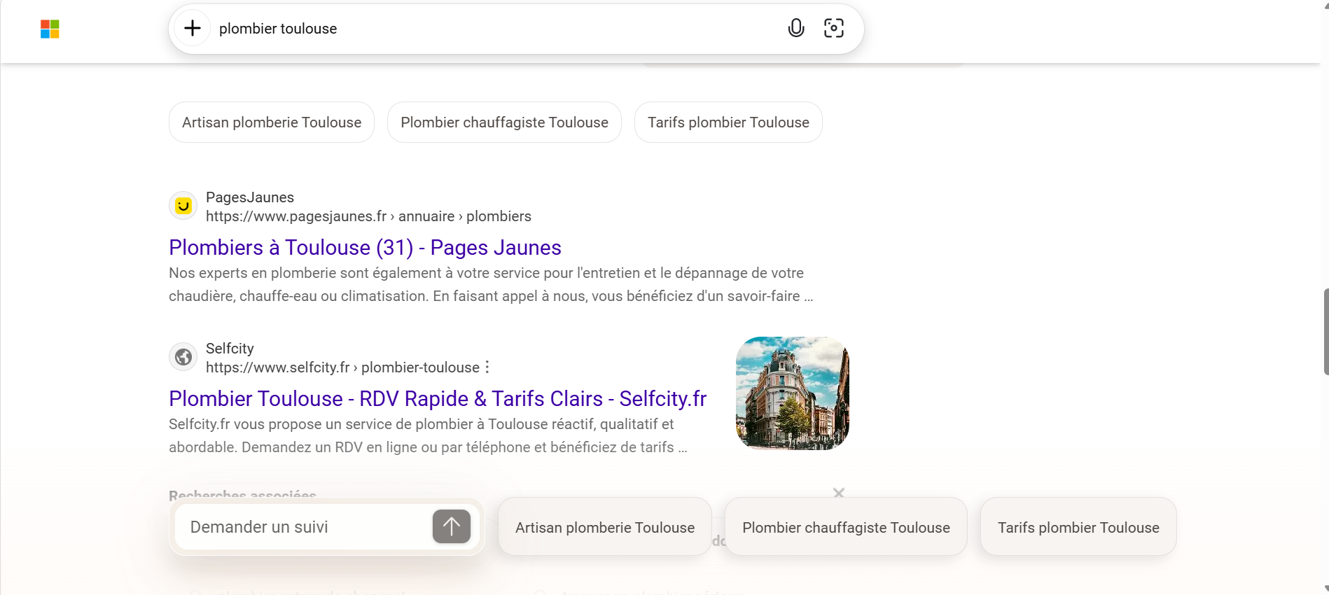Choose bottom suggestion Artisan plomberie Toulouse
This screenshot has width=1329, height=595.
605,527
